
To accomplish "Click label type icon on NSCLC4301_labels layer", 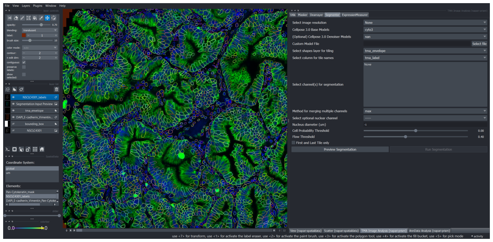I will coord(56,97).
